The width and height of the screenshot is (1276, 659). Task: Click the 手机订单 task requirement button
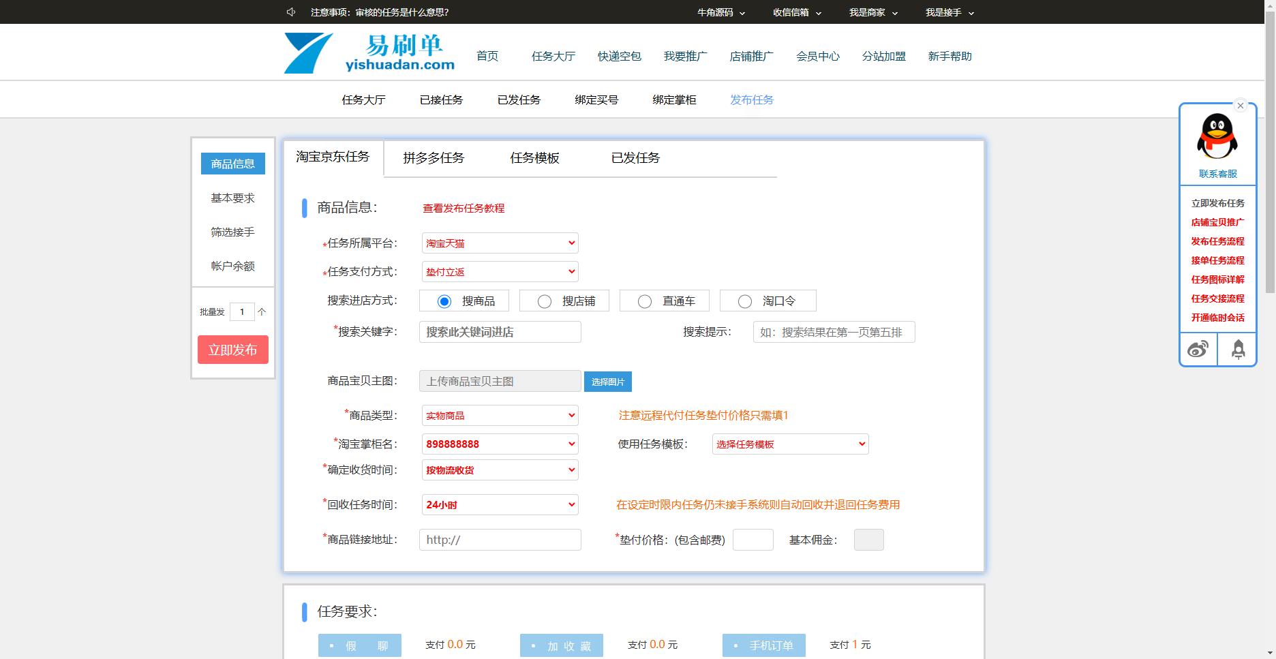pyautogui.click(x=763, y=645)
